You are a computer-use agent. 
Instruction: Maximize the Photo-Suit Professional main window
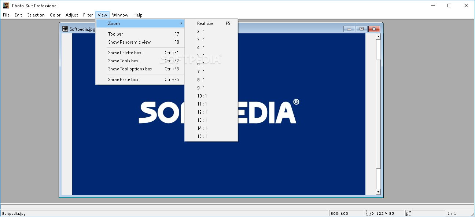pyautogui.click(x=449, y=5)
